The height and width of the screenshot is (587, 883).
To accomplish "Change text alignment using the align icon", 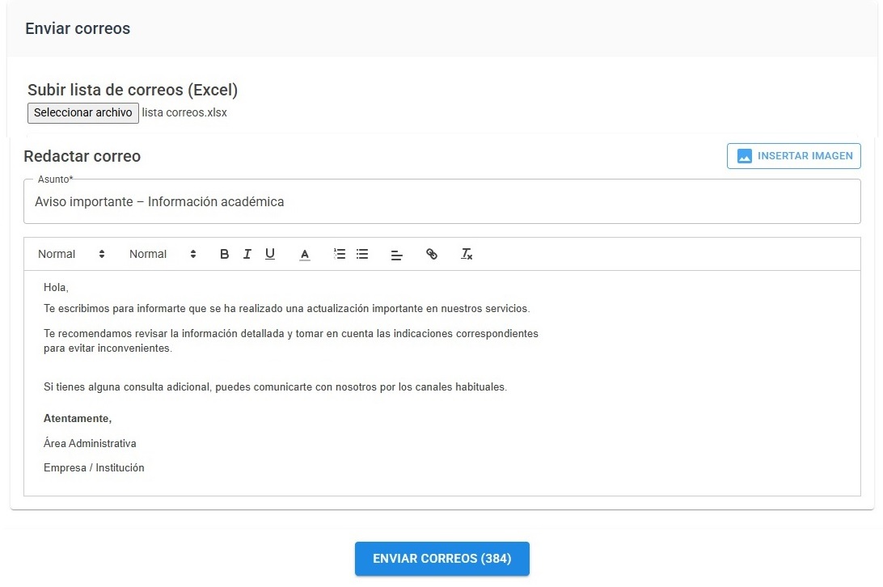I will point(396,254).
